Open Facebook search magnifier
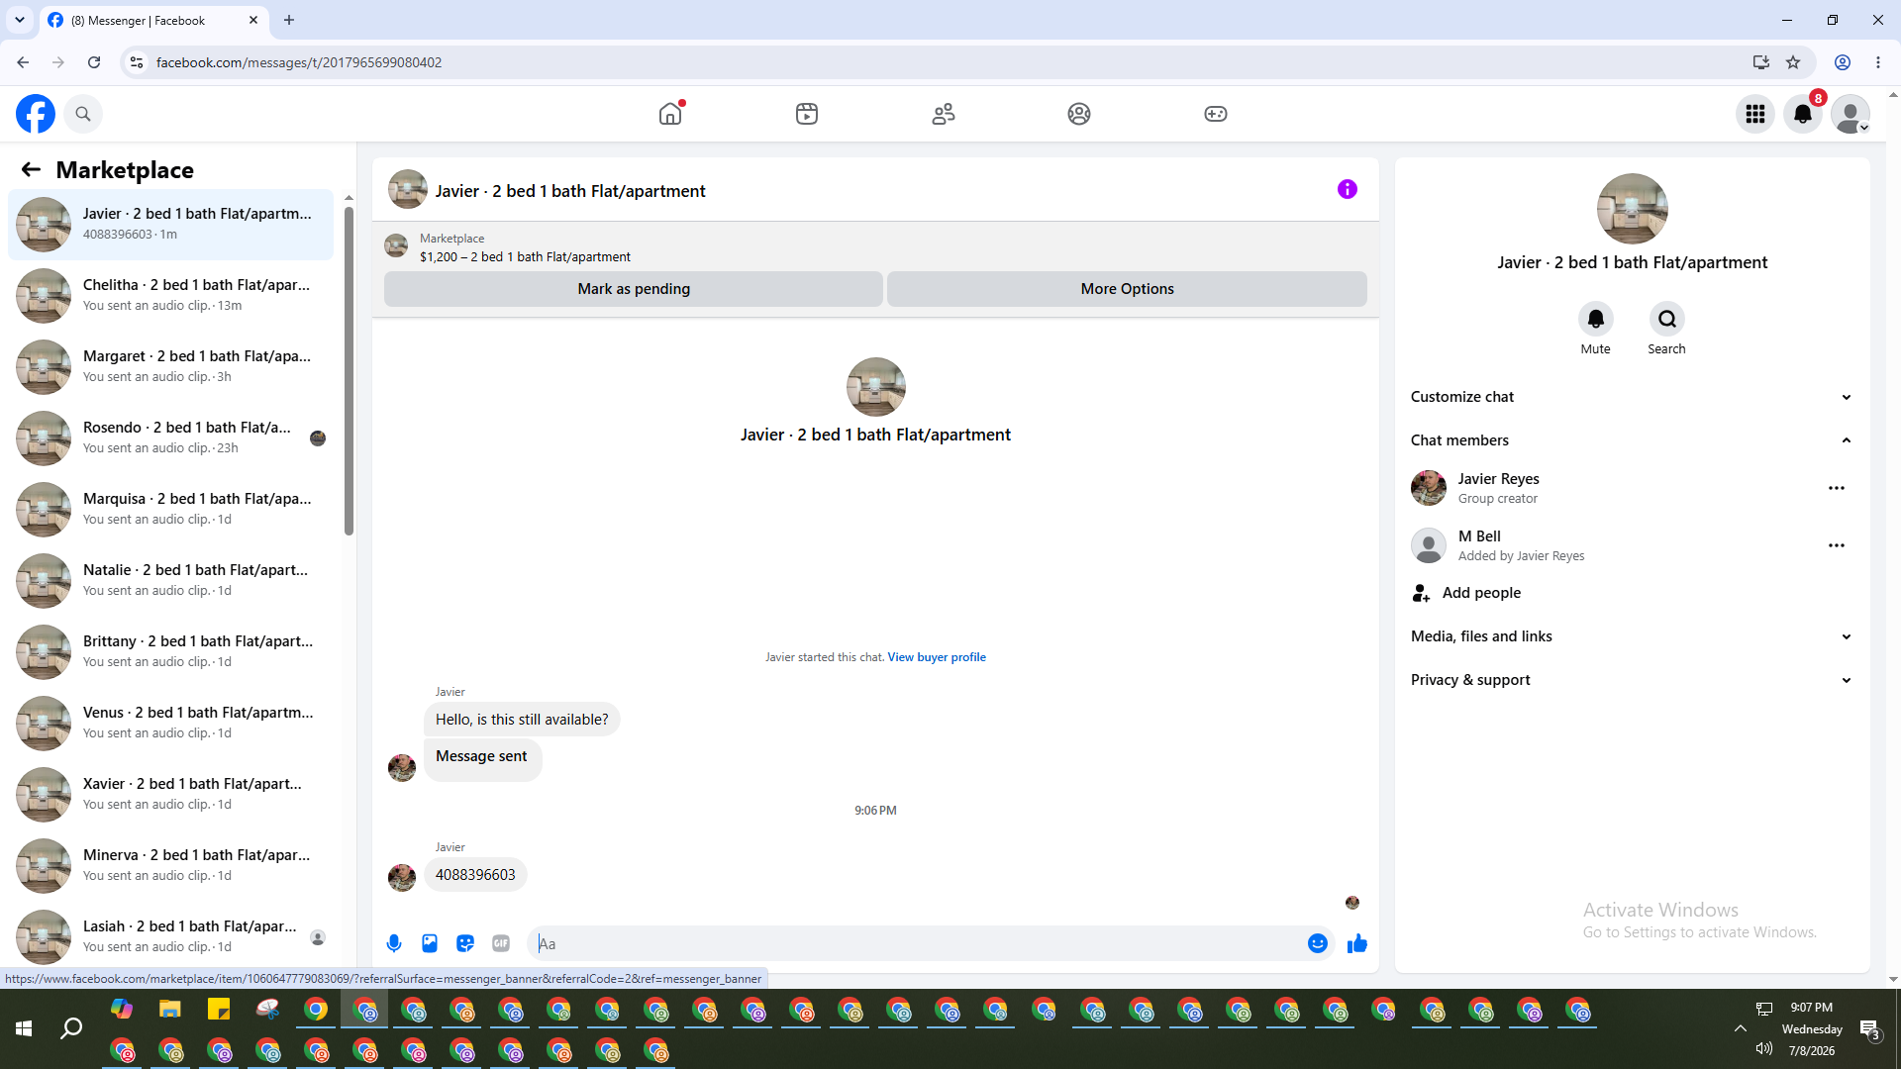Screen dimensions: 1901x1069 83,114
